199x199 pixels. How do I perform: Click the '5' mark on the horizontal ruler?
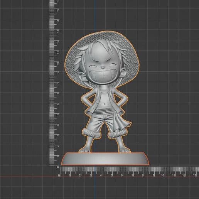point(111,175)
